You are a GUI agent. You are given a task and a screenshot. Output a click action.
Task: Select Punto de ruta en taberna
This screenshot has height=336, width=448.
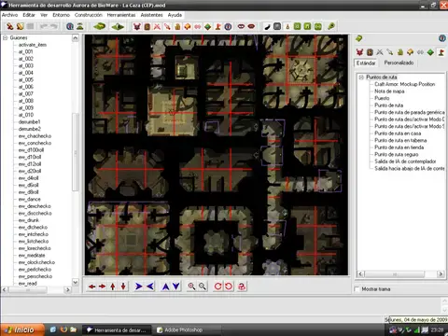pyautogui.click(x=400, y=140)
